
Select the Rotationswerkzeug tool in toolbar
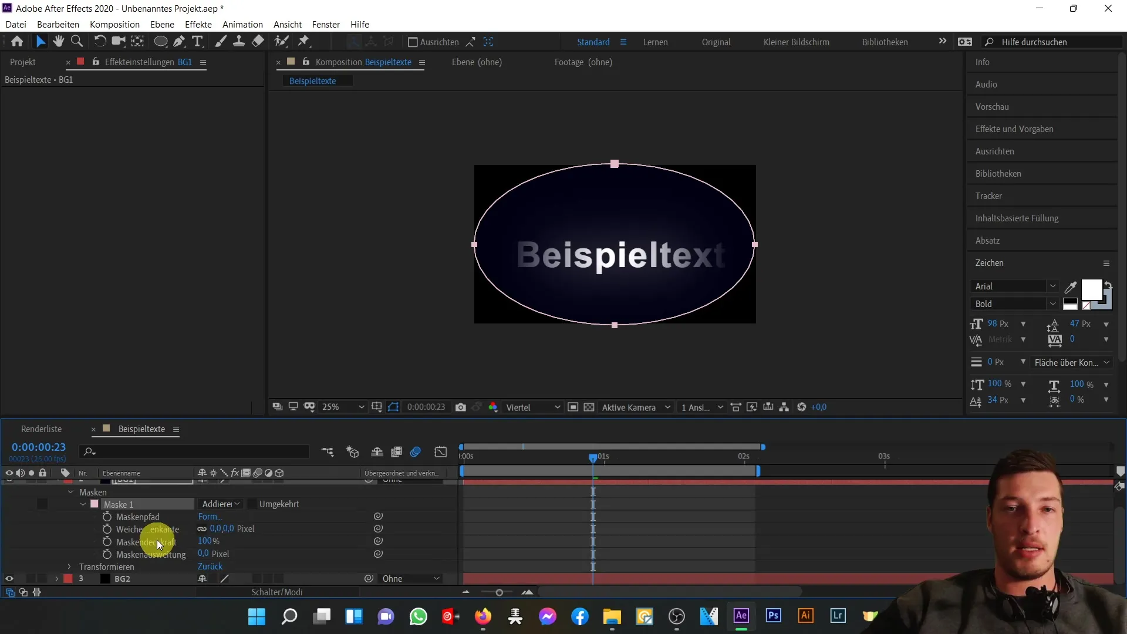[x=100, y=42]
